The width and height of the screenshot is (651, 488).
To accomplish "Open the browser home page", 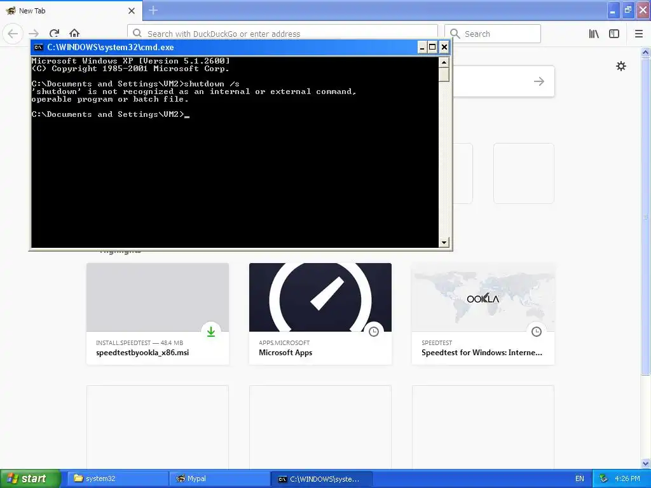I will [x=74, y=34].
